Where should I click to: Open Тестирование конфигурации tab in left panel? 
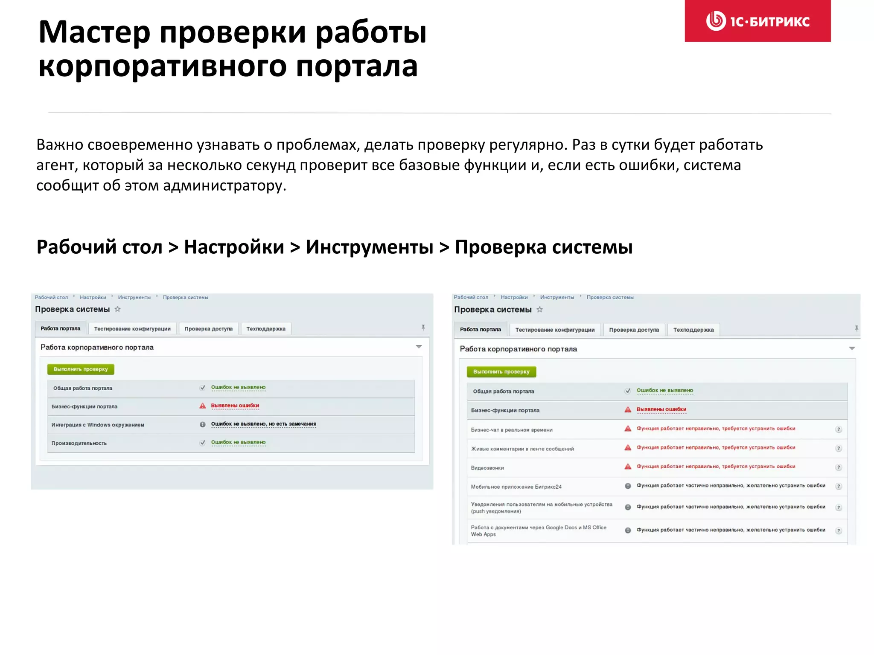point(132,329)
